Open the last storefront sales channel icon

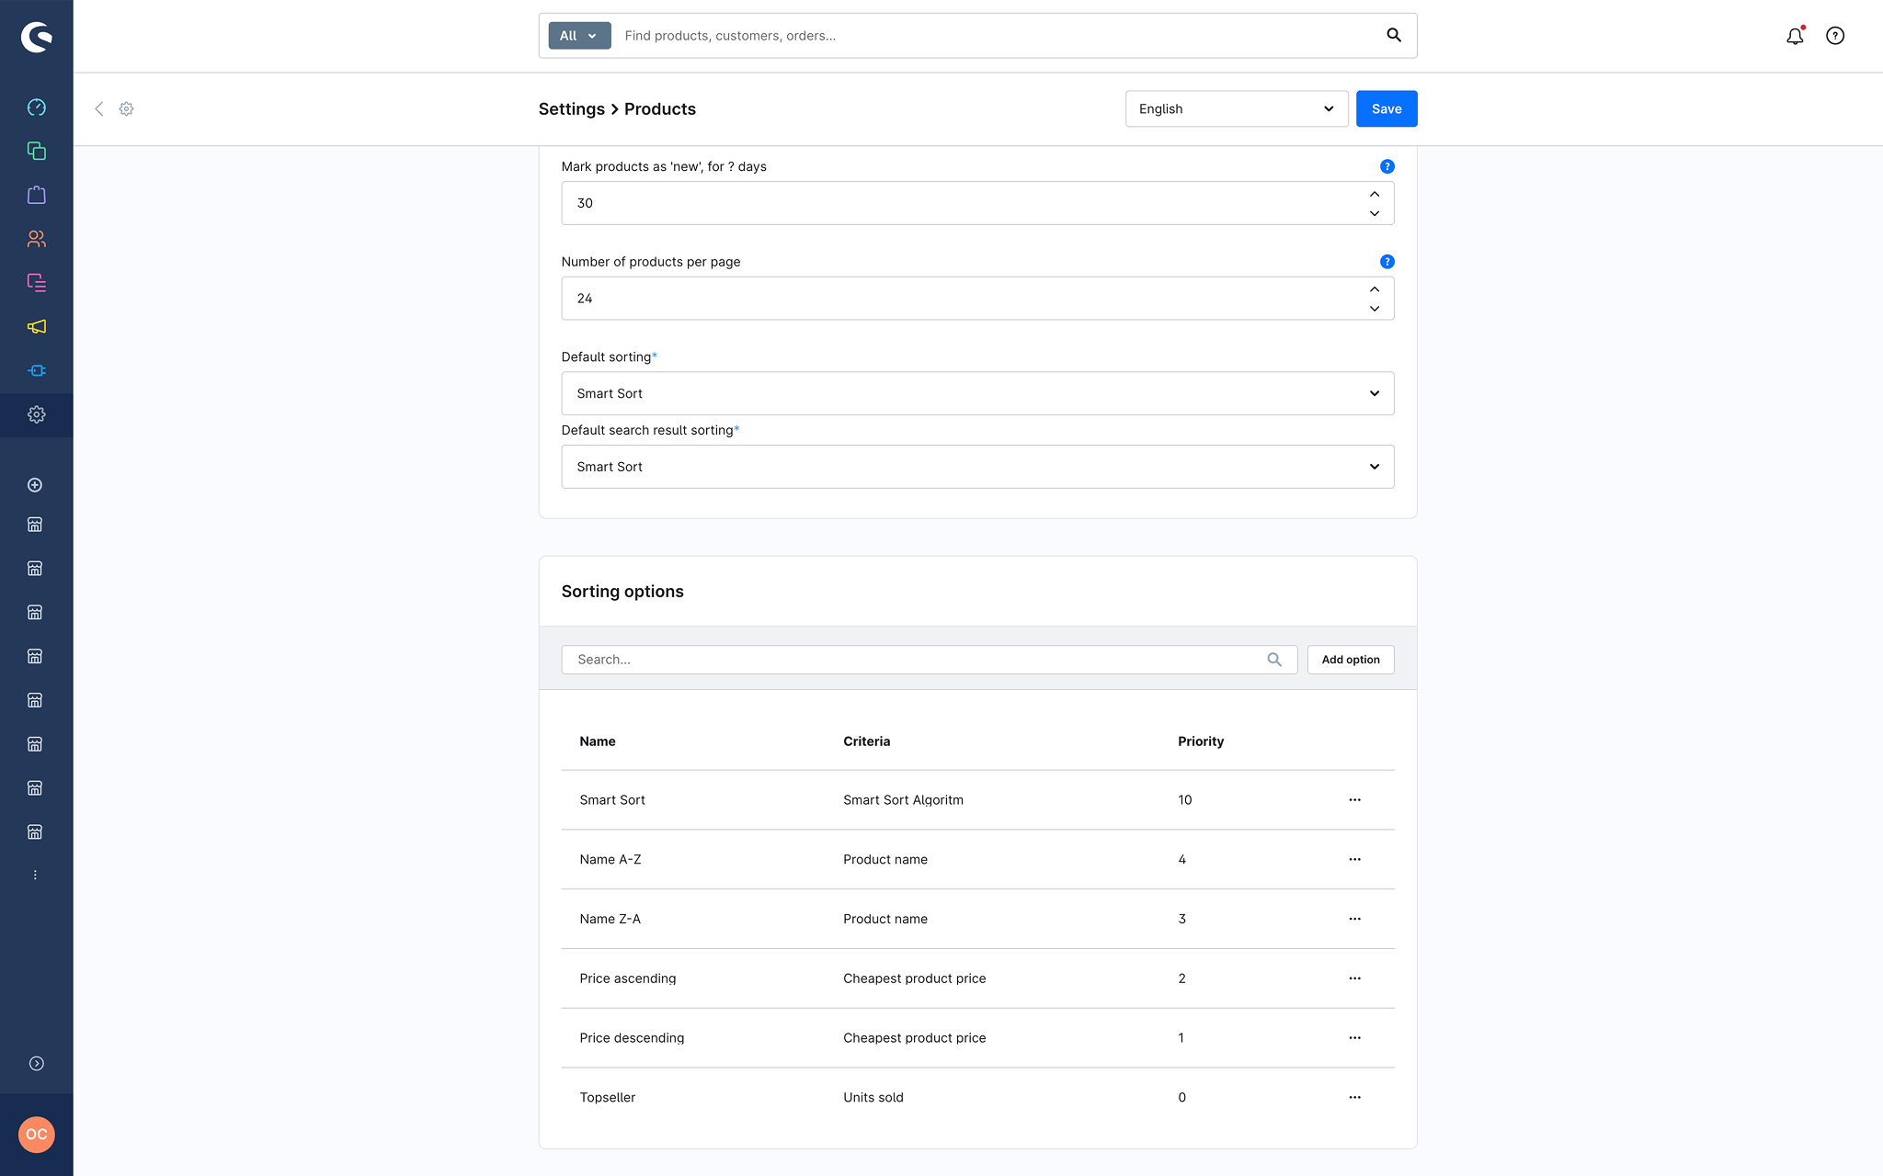tap(35, 832)
